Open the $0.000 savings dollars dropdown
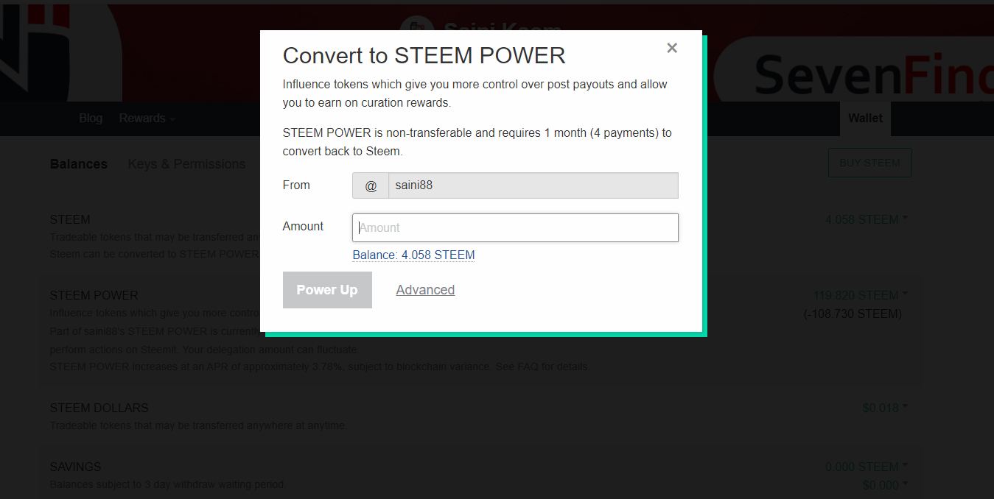994x499 pixels. (885, 485)
